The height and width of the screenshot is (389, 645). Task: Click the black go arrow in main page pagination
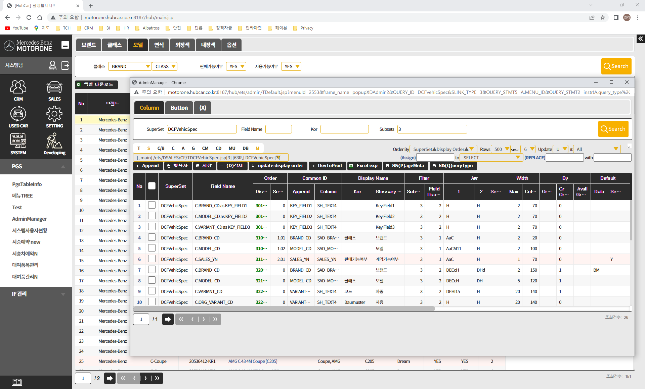(x=110, y=378)
